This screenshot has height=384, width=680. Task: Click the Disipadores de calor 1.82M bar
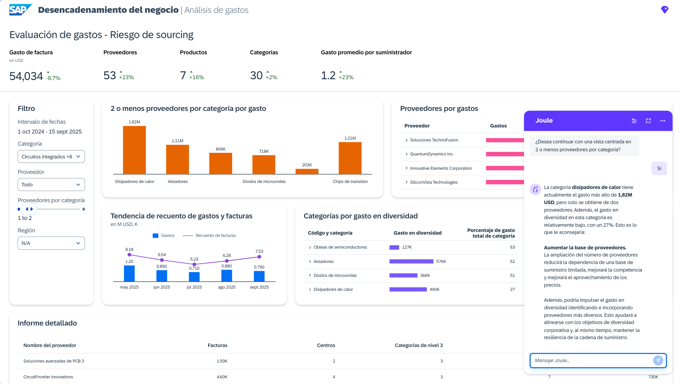pyautogui.click(x=135, y=150)
